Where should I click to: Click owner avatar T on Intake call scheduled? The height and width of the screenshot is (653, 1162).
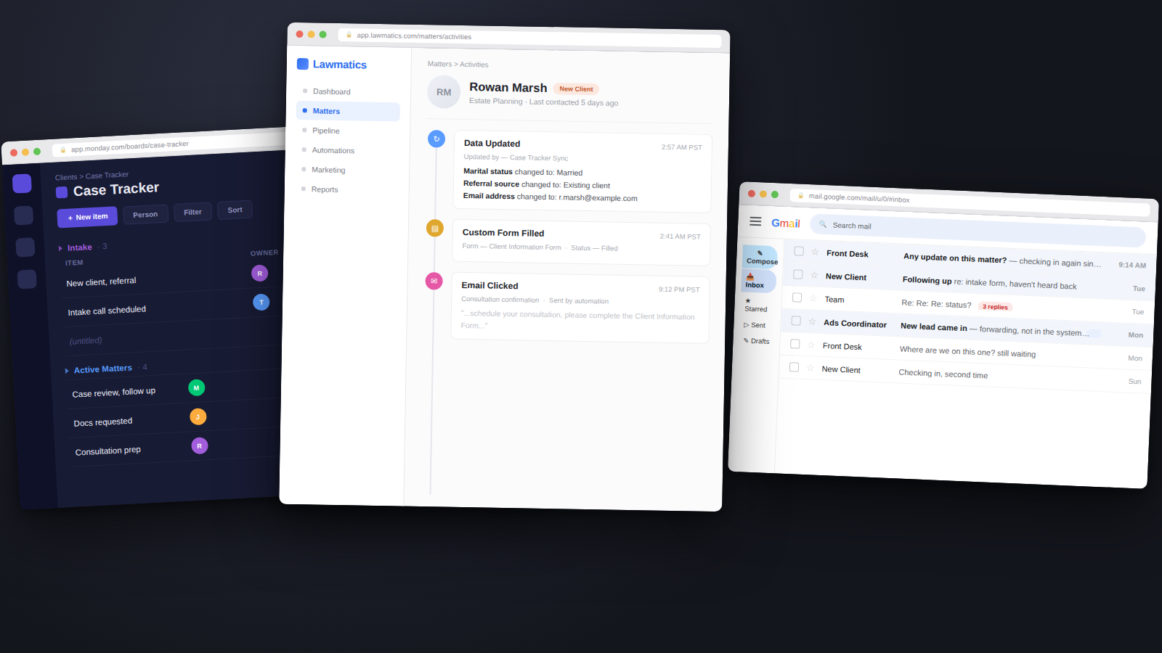point(261,303)
